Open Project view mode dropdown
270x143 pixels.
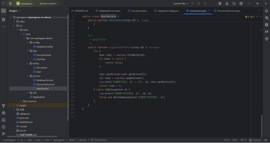pyautogui.click(x=14, y=11)
